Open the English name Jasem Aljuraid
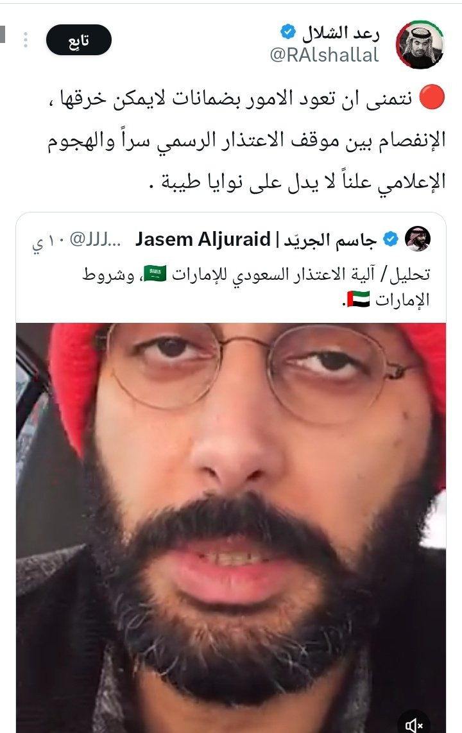462x733 pixels. (203, 239)
